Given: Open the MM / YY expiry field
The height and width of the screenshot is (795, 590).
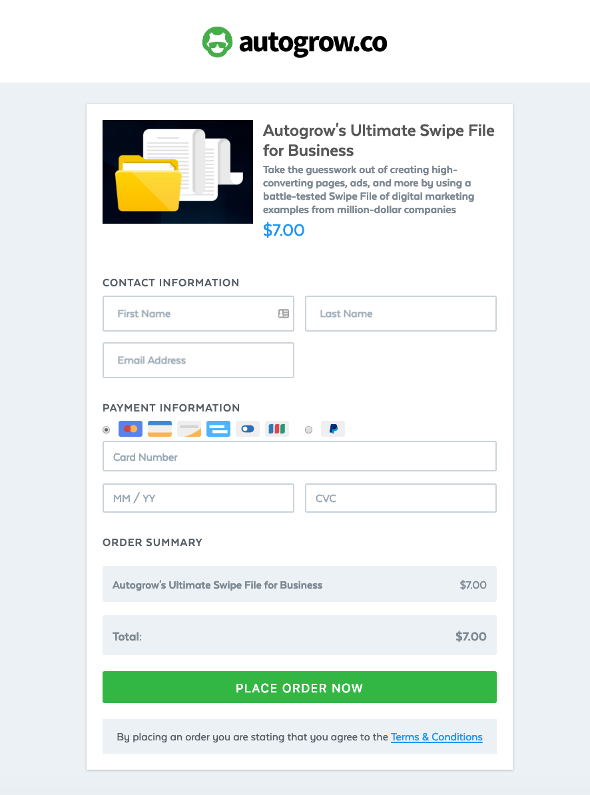Looking at the screenshot, I should pos(198,497).
